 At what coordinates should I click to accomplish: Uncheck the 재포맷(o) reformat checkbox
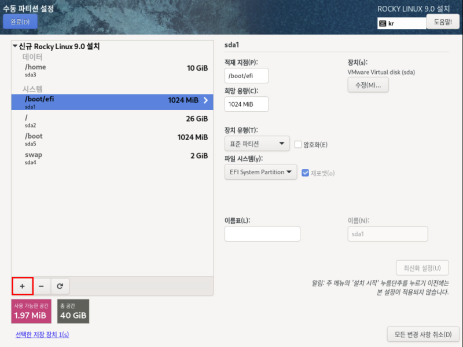(305, 173)
